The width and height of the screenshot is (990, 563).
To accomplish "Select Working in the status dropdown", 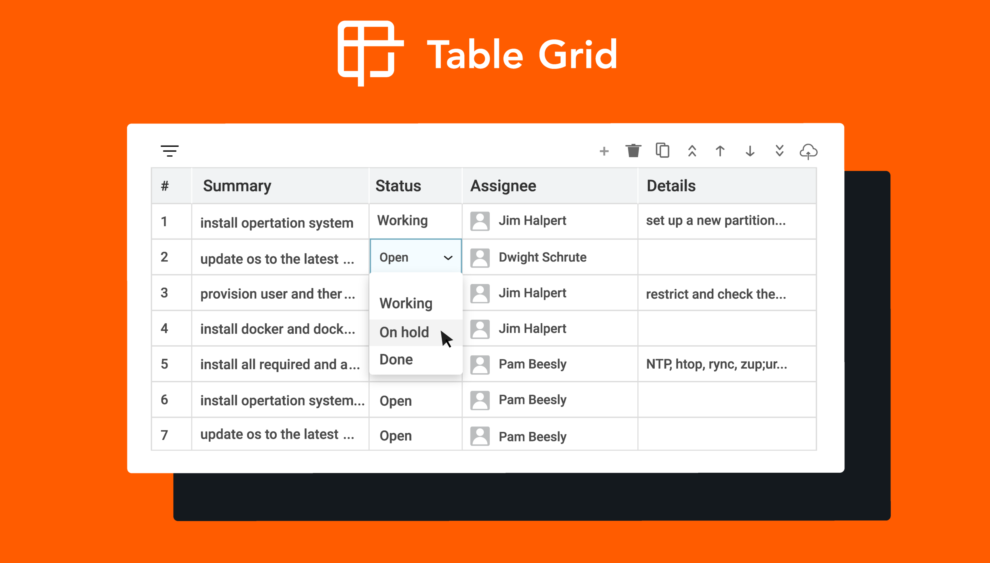I will [x=406, y=303].
